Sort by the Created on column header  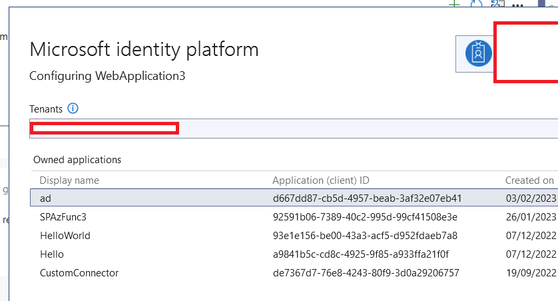(529, 180)
